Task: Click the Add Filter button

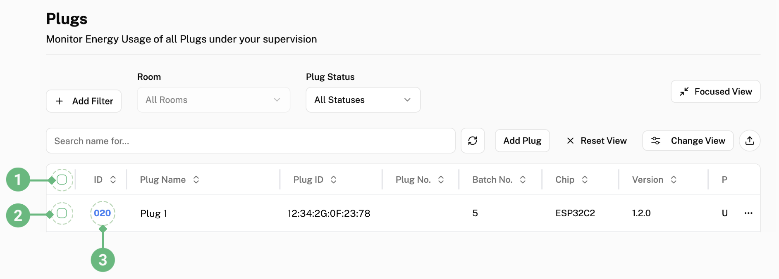Action: click(x=84, y=101)
